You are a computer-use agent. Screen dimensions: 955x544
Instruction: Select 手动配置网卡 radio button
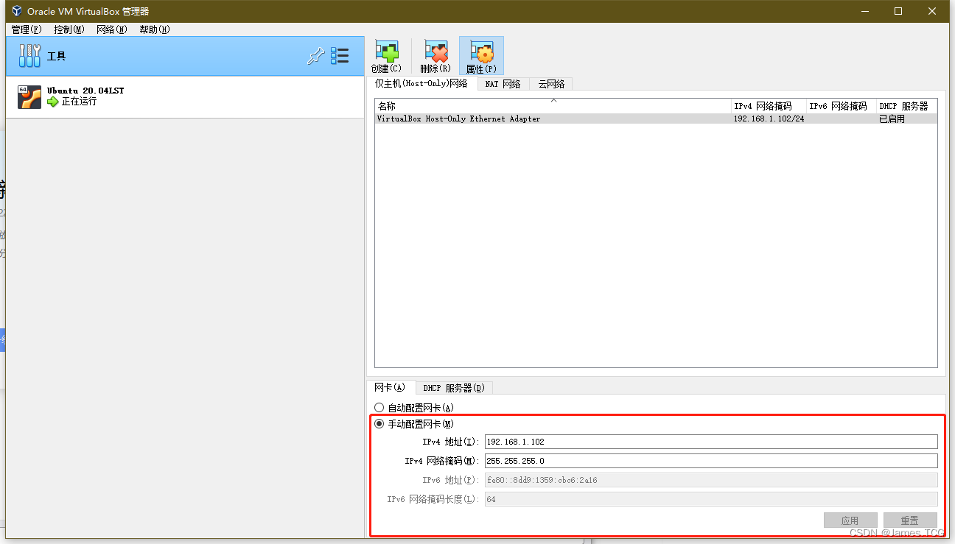tap(379, 424)
